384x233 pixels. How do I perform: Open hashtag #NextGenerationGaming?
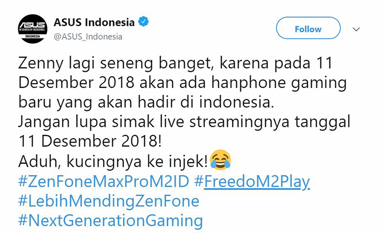tap(111, 221)
